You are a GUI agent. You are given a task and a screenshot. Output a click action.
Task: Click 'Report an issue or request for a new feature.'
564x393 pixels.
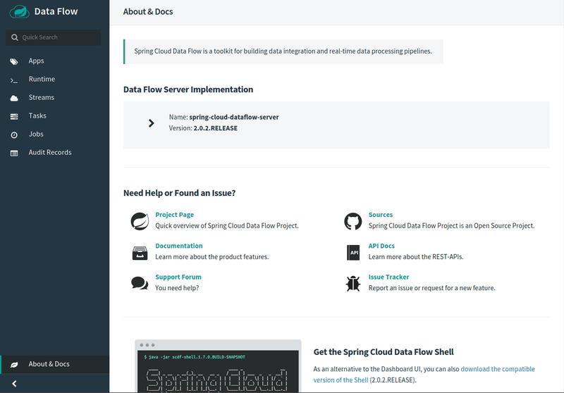431,288
